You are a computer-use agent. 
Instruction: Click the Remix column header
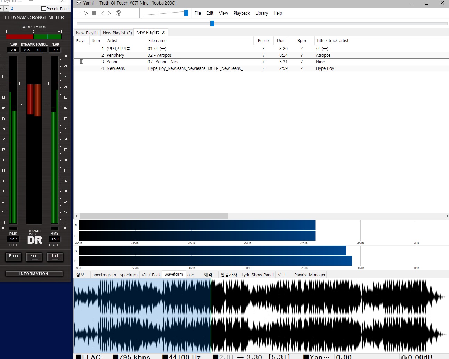263,41
